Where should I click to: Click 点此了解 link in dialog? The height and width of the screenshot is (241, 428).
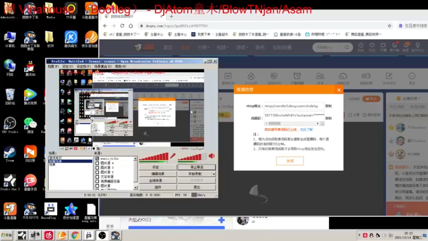point(306,130)
